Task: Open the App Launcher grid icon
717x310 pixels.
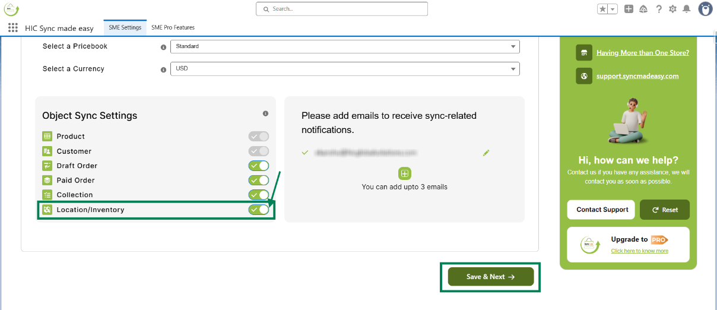Action: (x=13, y=28)
